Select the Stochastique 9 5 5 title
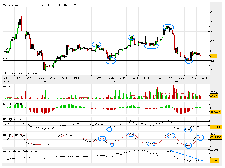The height and width of the screenshot is (168, 225). point(15,135)
